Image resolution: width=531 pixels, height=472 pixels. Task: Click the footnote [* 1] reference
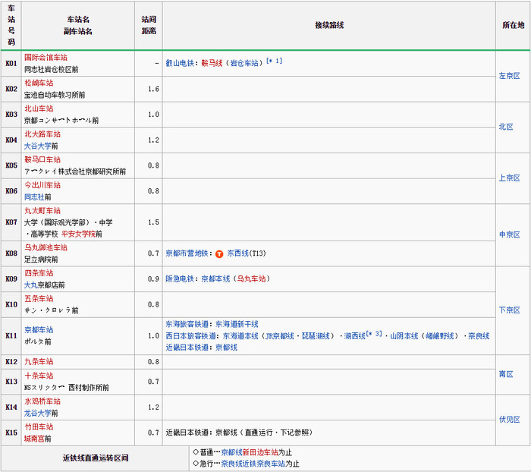(x=274, y=61)
